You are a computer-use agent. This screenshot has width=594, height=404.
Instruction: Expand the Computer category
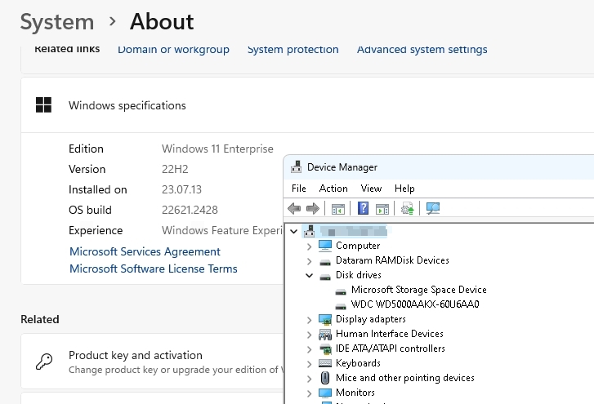[309, 246]
